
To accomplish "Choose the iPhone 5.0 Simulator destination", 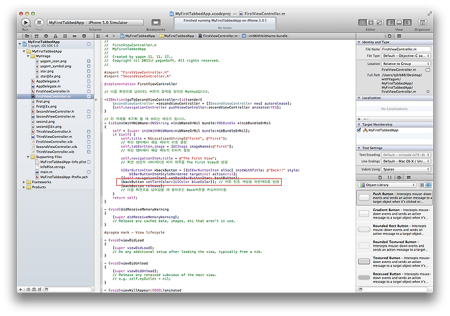I will point(108,22).
